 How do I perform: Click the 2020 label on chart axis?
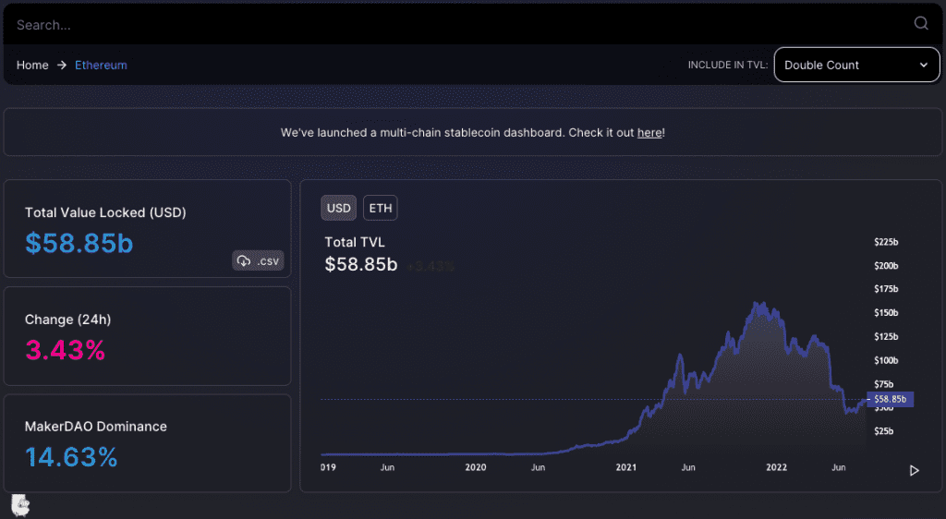click(x=476, y=467)
